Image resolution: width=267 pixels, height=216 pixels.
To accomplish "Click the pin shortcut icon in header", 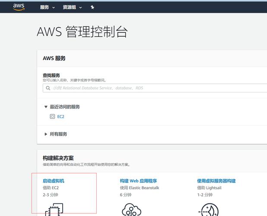I will coord(92,7).
